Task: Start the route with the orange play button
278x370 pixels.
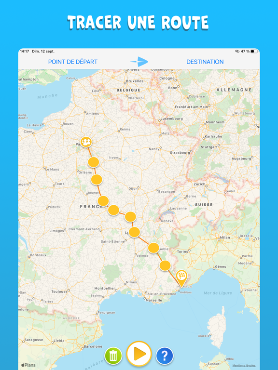Action: [x=139, y=354]
